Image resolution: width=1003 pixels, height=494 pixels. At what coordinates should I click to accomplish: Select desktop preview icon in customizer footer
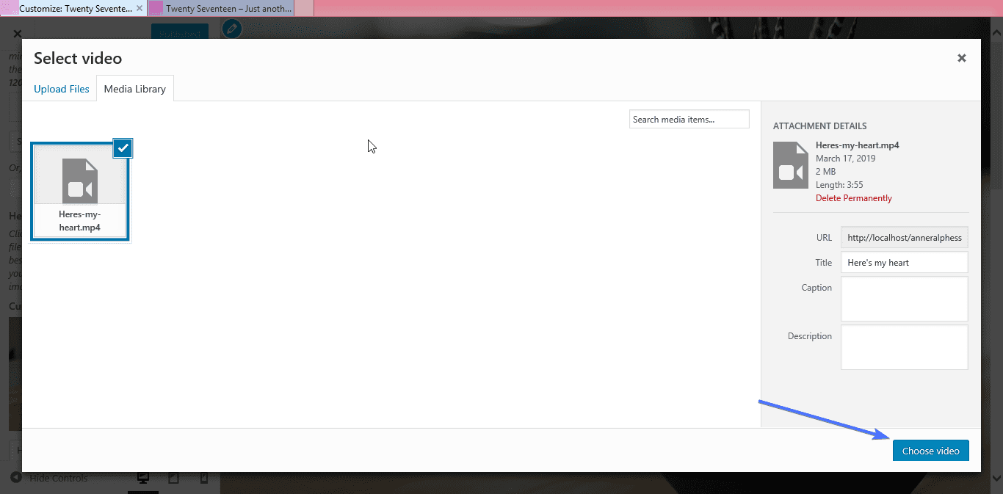[x=143, y=478]
